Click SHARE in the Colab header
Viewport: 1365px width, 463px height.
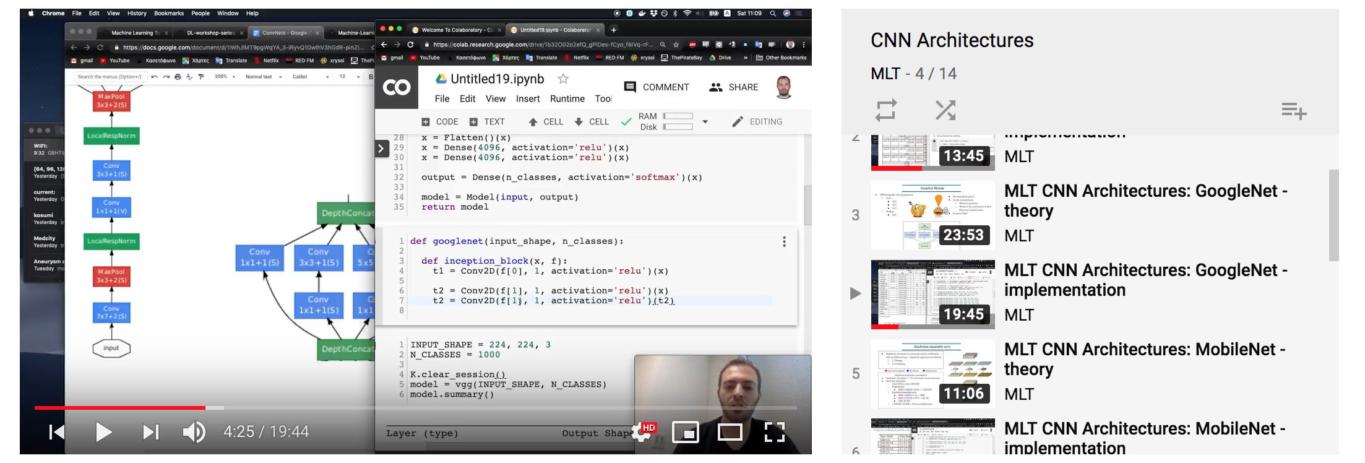tap(734, 87)
